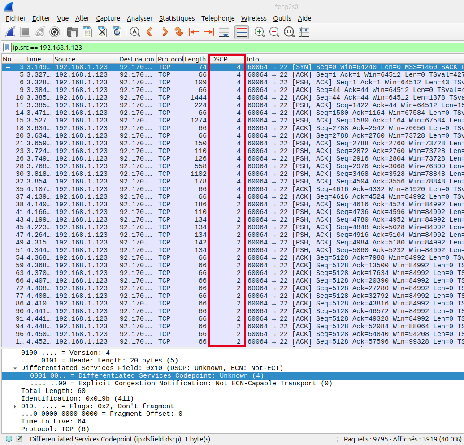The height and width of the screenshot is (445, 464).
Task: Stop the running packet capture
Action: point(25,32)
